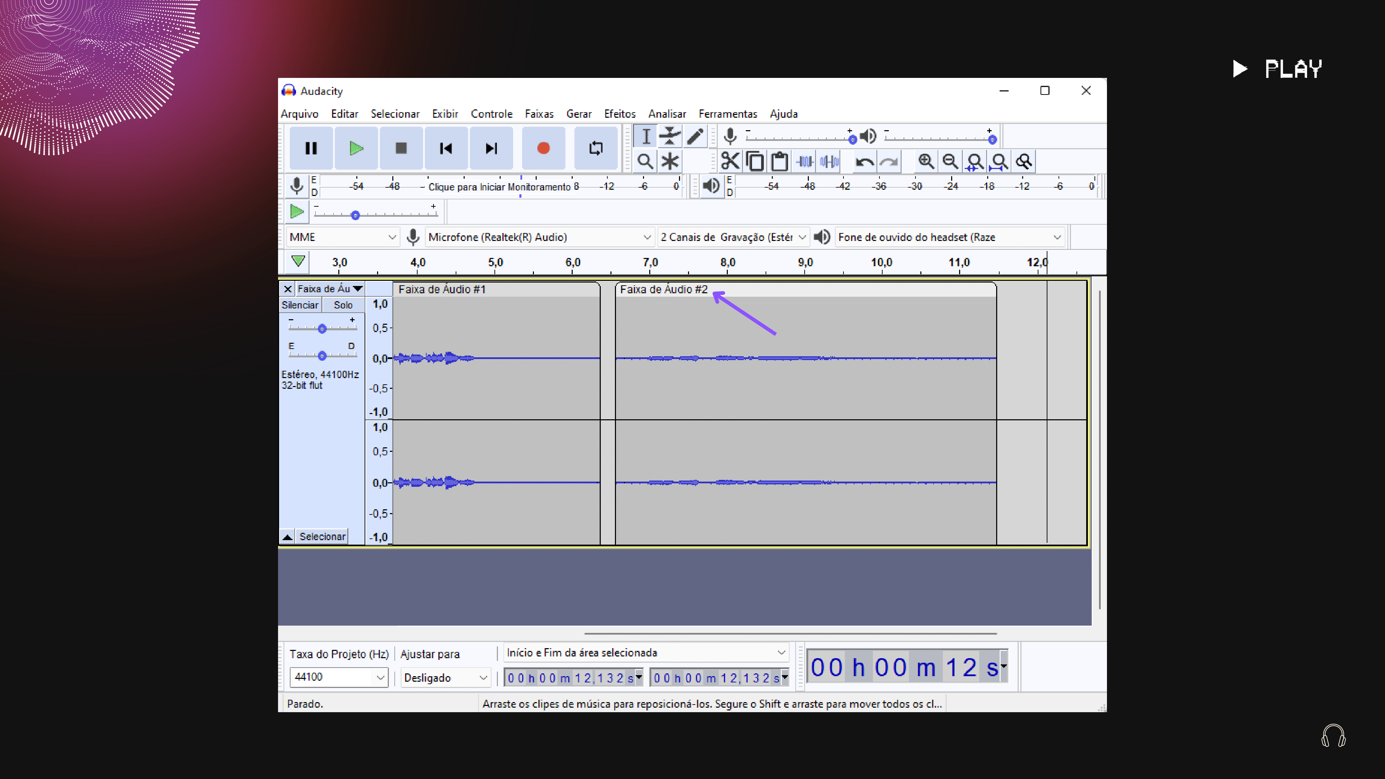Screen dimensions: 1385x779
Task: Open the Exibir menu
Action: point(445,114)
